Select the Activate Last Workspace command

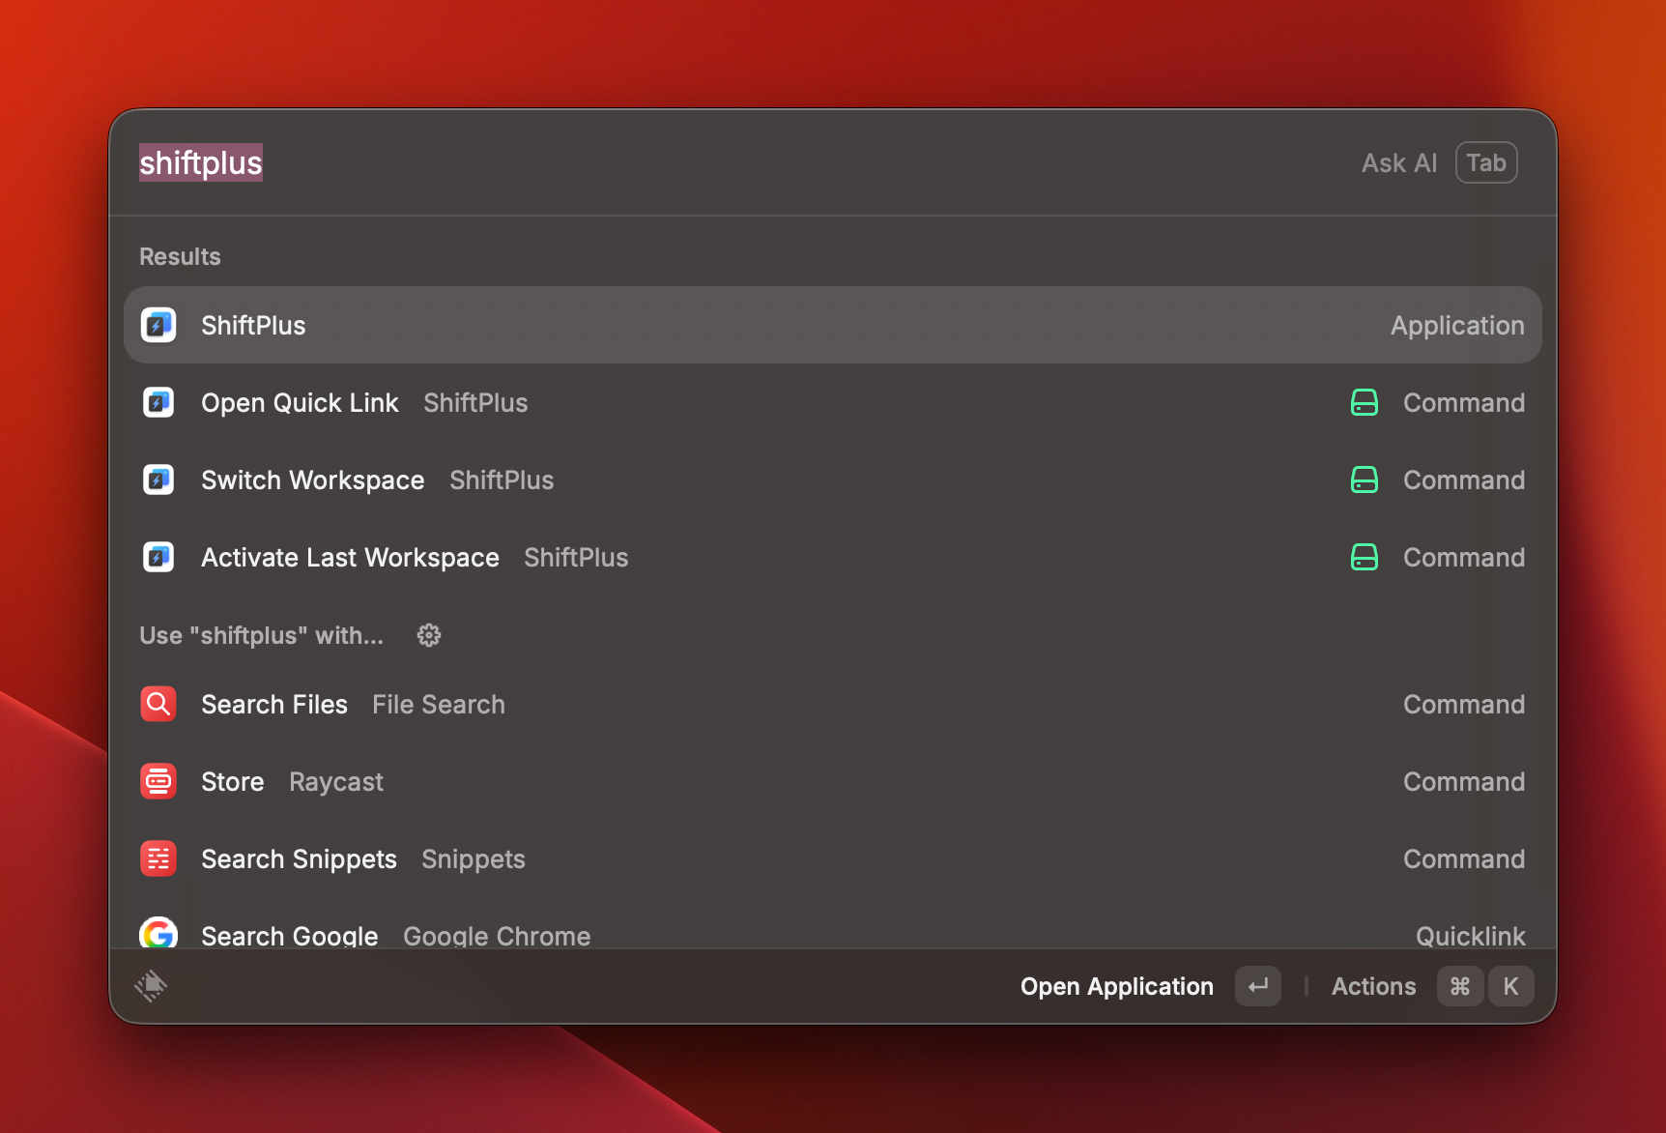click(833, 557)
